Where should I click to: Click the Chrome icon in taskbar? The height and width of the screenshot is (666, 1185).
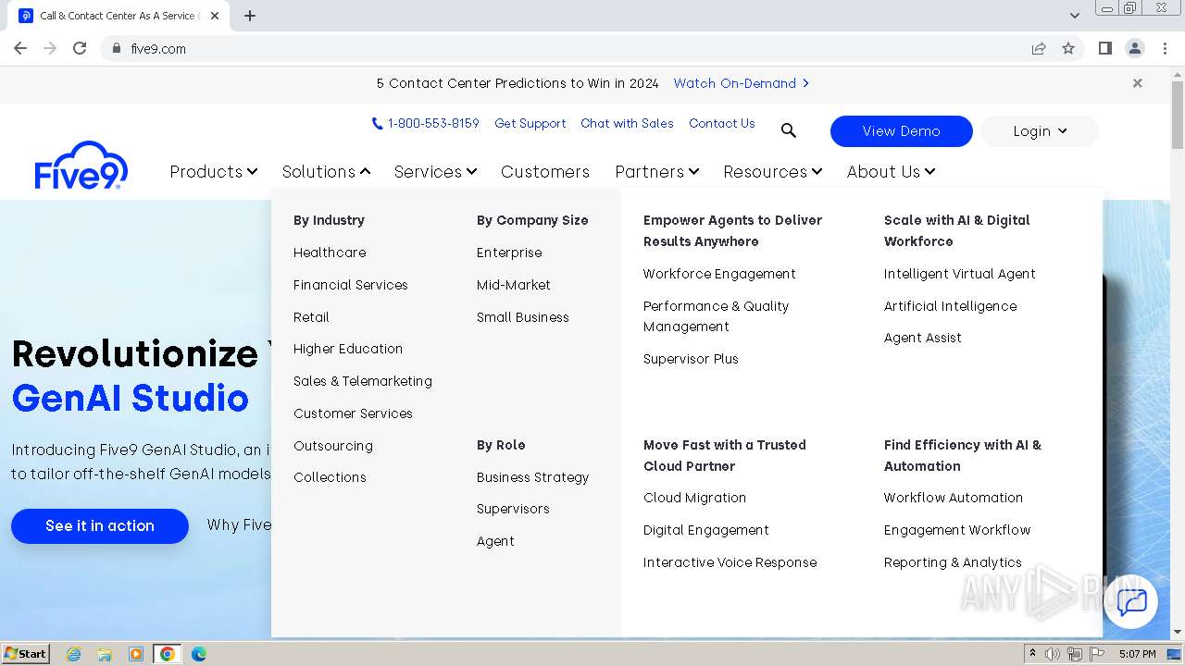(x=168, y=654)
